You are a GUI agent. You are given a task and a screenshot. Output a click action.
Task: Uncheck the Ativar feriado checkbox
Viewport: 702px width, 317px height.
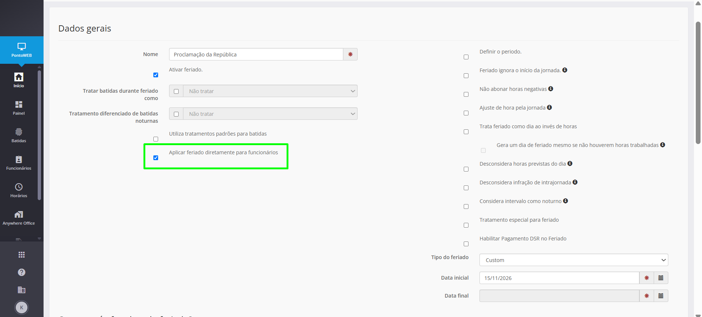(x=156, y=75)
